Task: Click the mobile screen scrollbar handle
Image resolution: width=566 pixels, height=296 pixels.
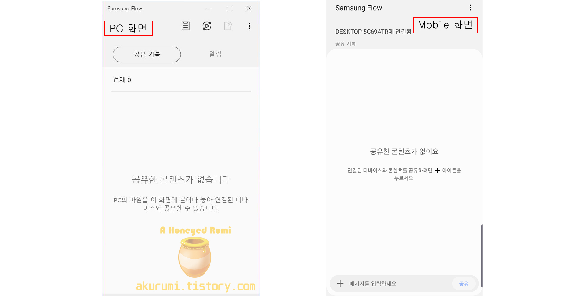Action: pos(481,256)
